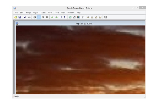This screenshot has height=107, width=162.
Task: Rotate the image left icon
Action: coord(52,17)
